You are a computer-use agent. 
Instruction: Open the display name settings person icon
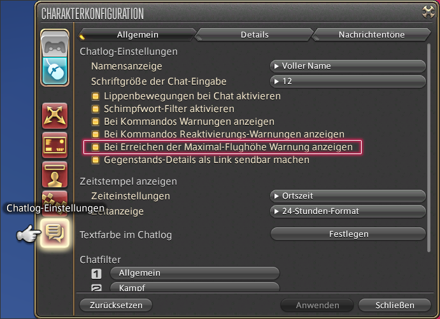click(x=55, y=174)
